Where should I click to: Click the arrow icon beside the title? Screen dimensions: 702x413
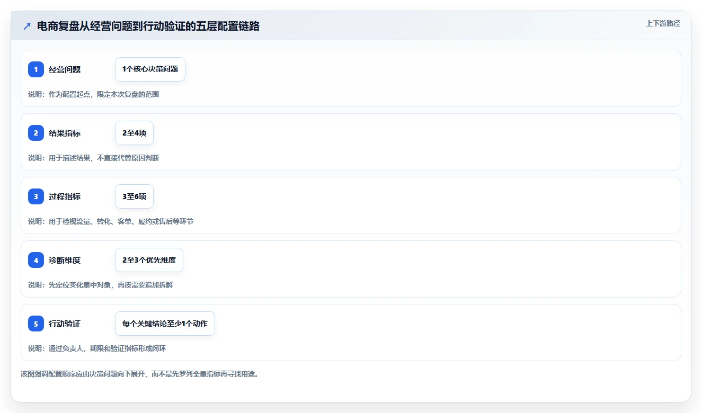coord(27,26)
